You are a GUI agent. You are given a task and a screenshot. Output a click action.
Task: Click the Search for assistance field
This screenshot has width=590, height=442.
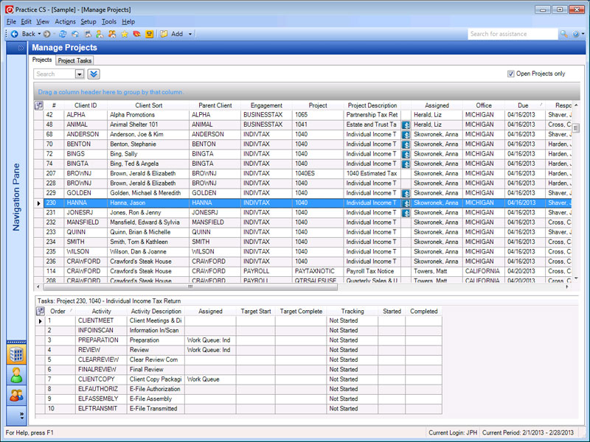point(513,34)
